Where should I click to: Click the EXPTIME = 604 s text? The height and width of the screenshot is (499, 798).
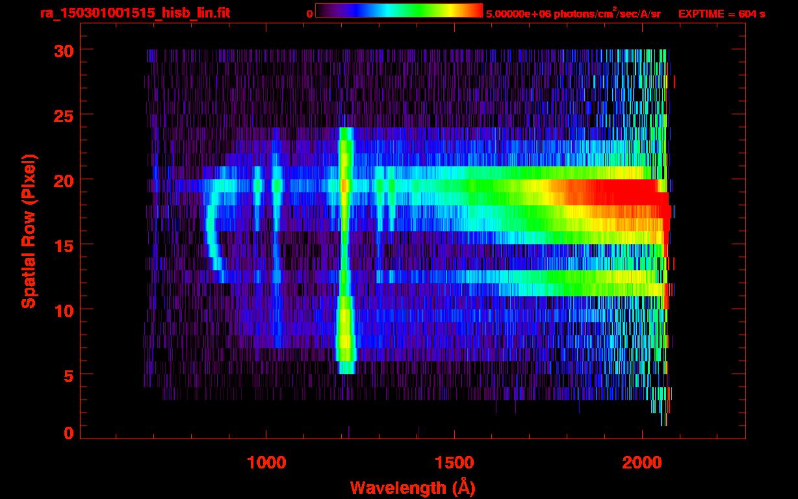(x=721, y=14)
